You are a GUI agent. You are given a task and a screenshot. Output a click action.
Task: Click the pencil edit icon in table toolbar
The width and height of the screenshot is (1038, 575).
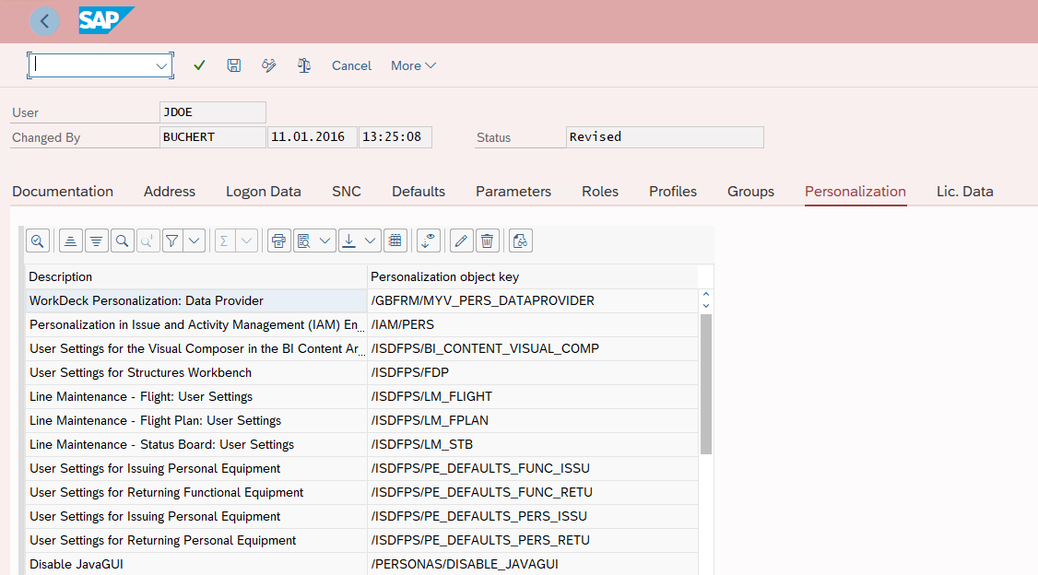tap(462, 241)
